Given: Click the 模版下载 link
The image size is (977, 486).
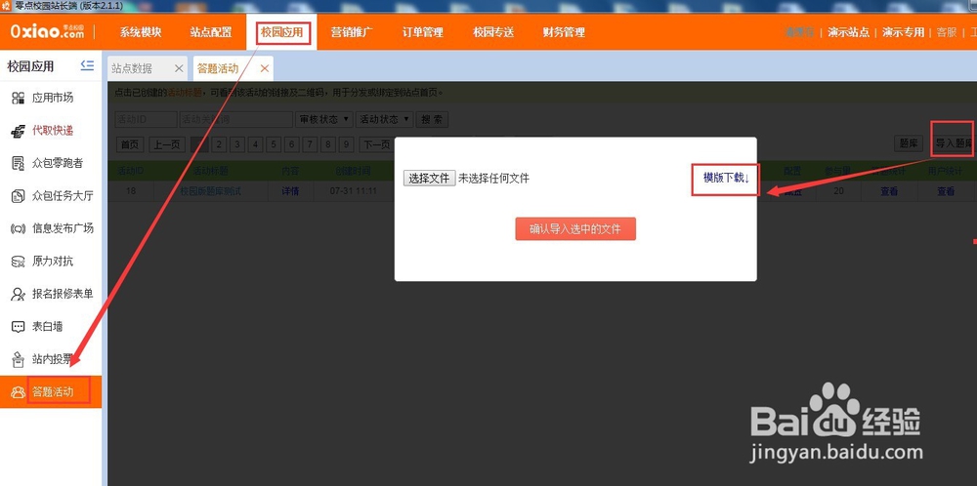Looking at the screenshot, I should [726, 178].
